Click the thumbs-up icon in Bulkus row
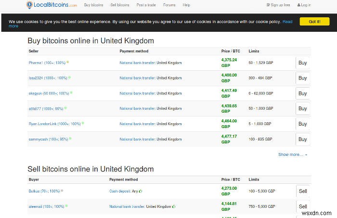This screenshot has width=337, height=218. pyautogui.click(x=140, y=191)
